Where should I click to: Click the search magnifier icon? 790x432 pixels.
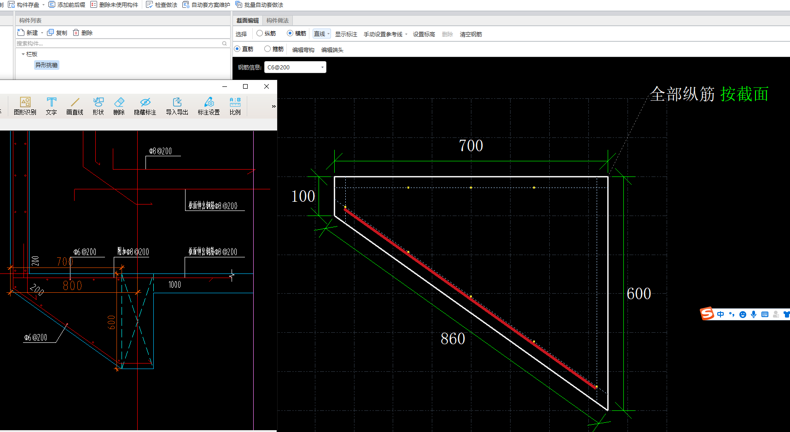pyautogui.click(x=225, y=43)
